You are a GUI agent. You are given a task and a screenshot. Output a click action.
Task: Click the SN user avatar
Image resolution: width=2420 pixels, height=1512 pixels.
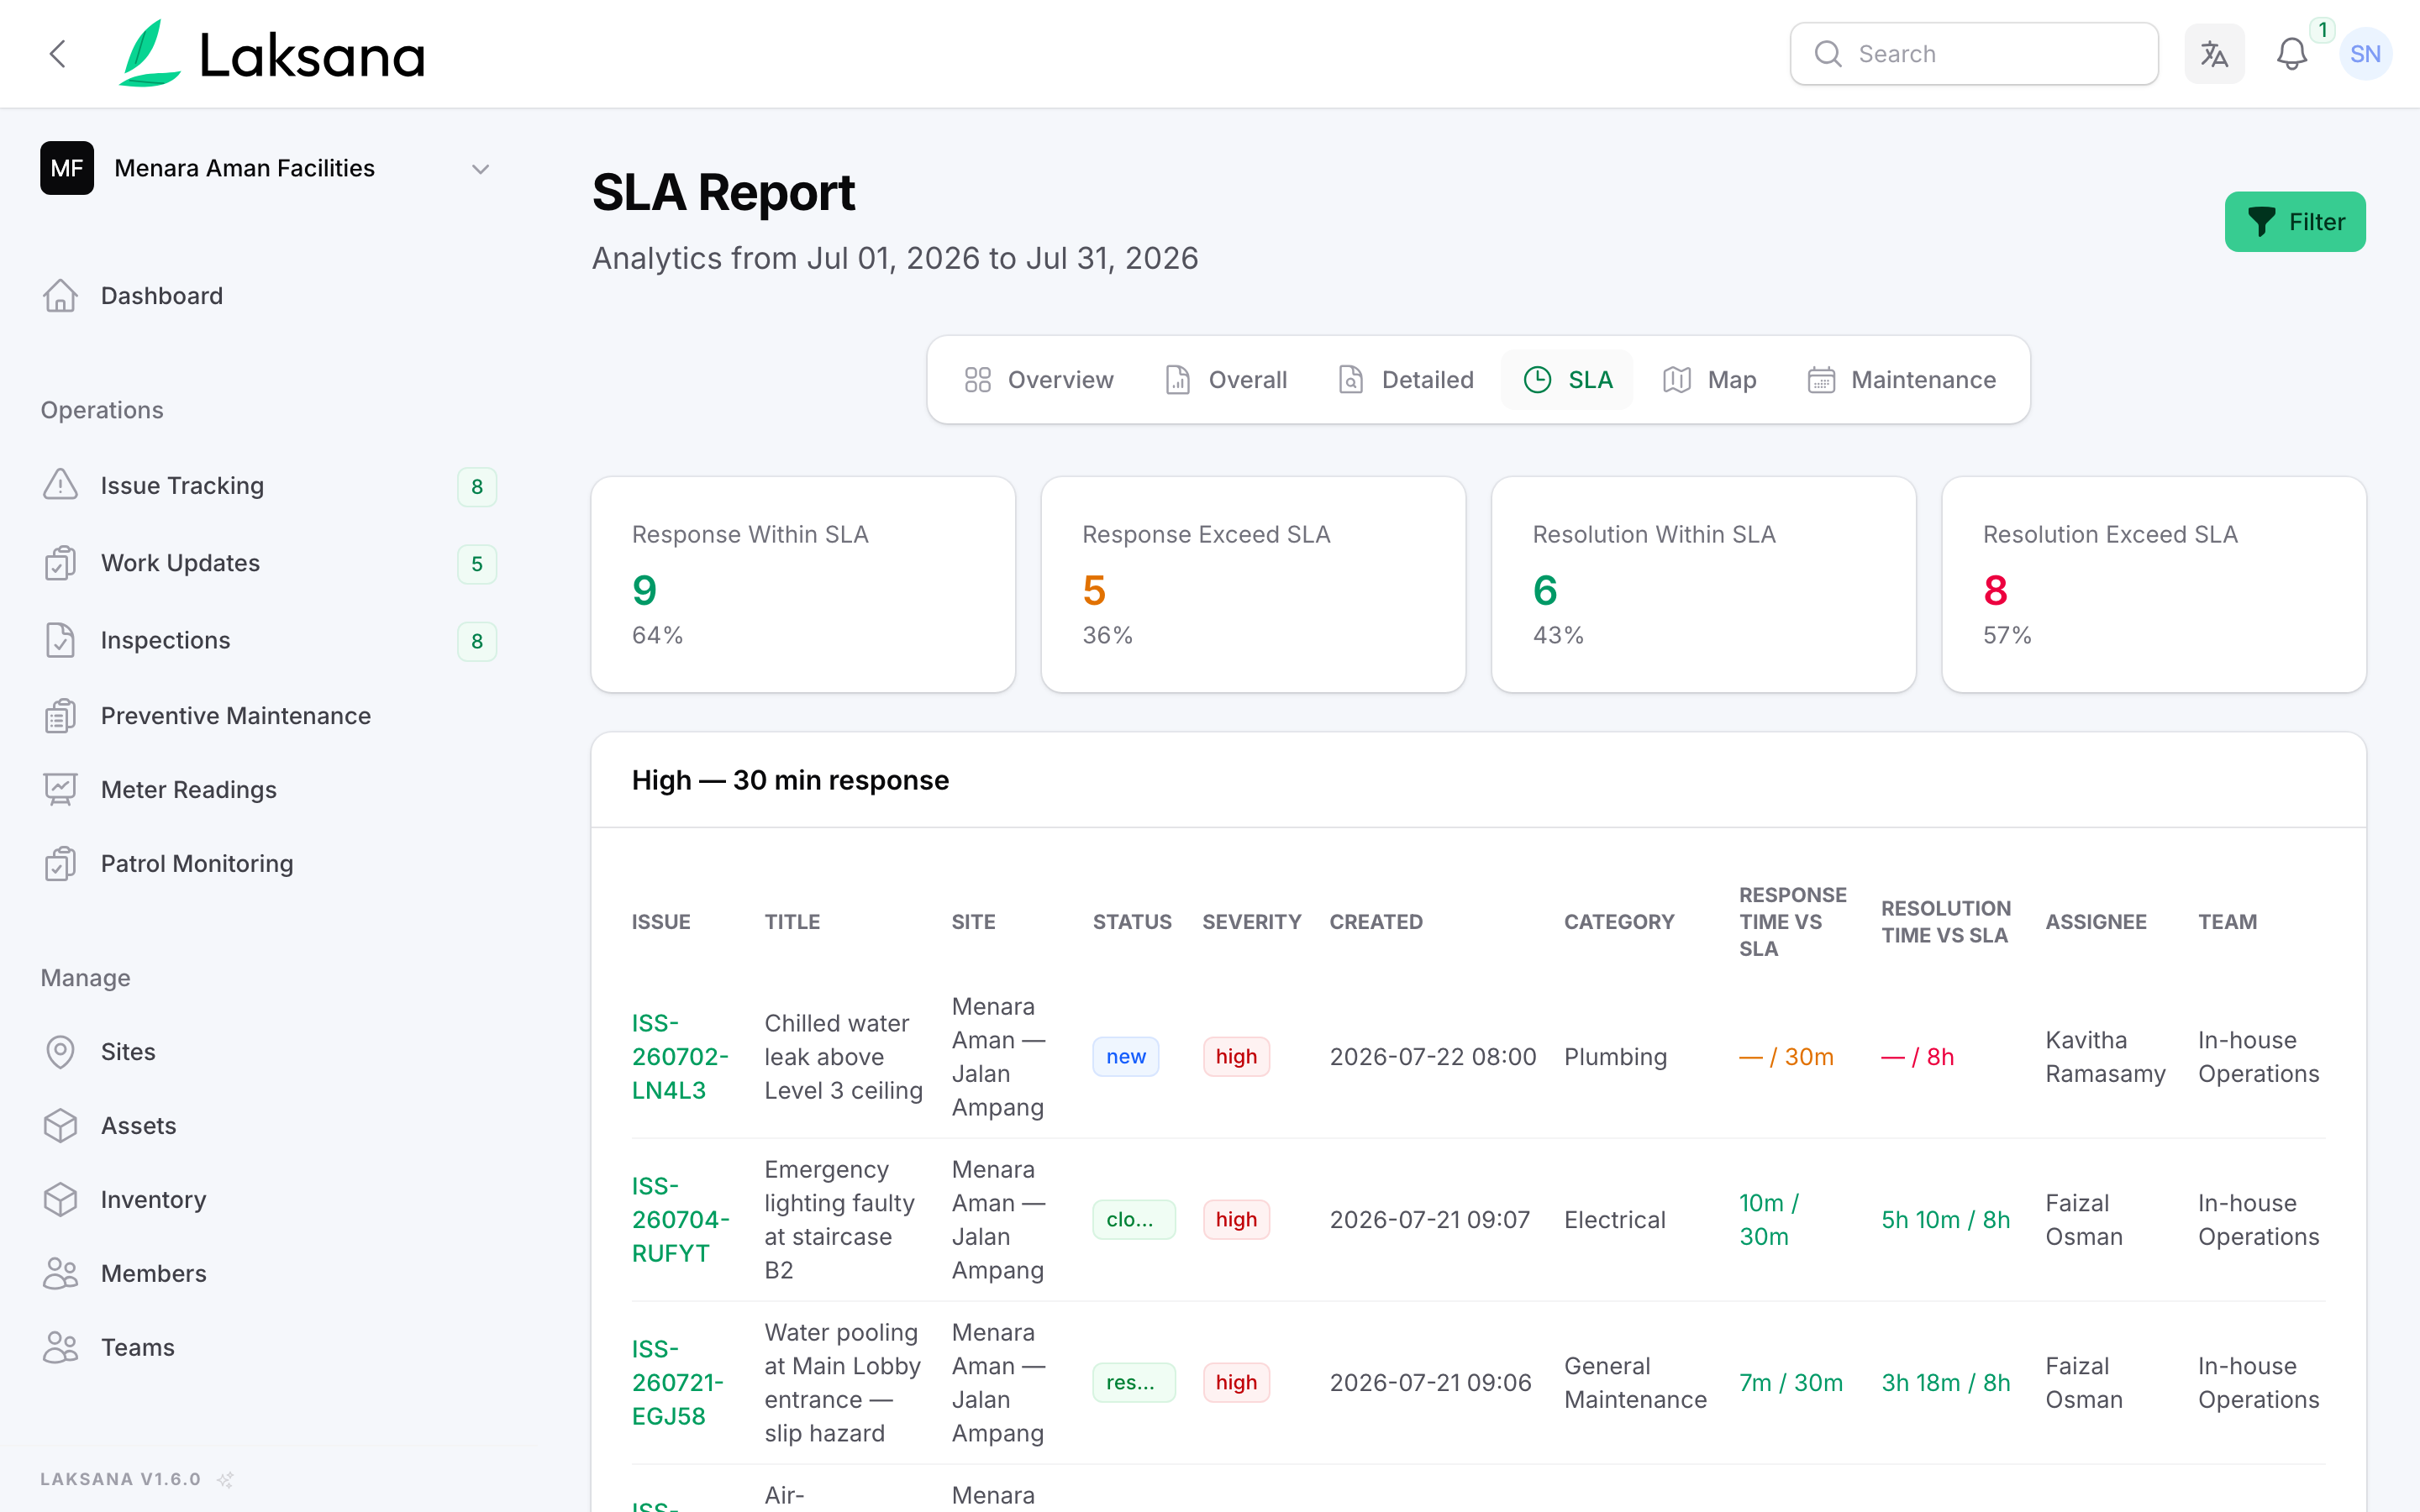point(2365,54)
